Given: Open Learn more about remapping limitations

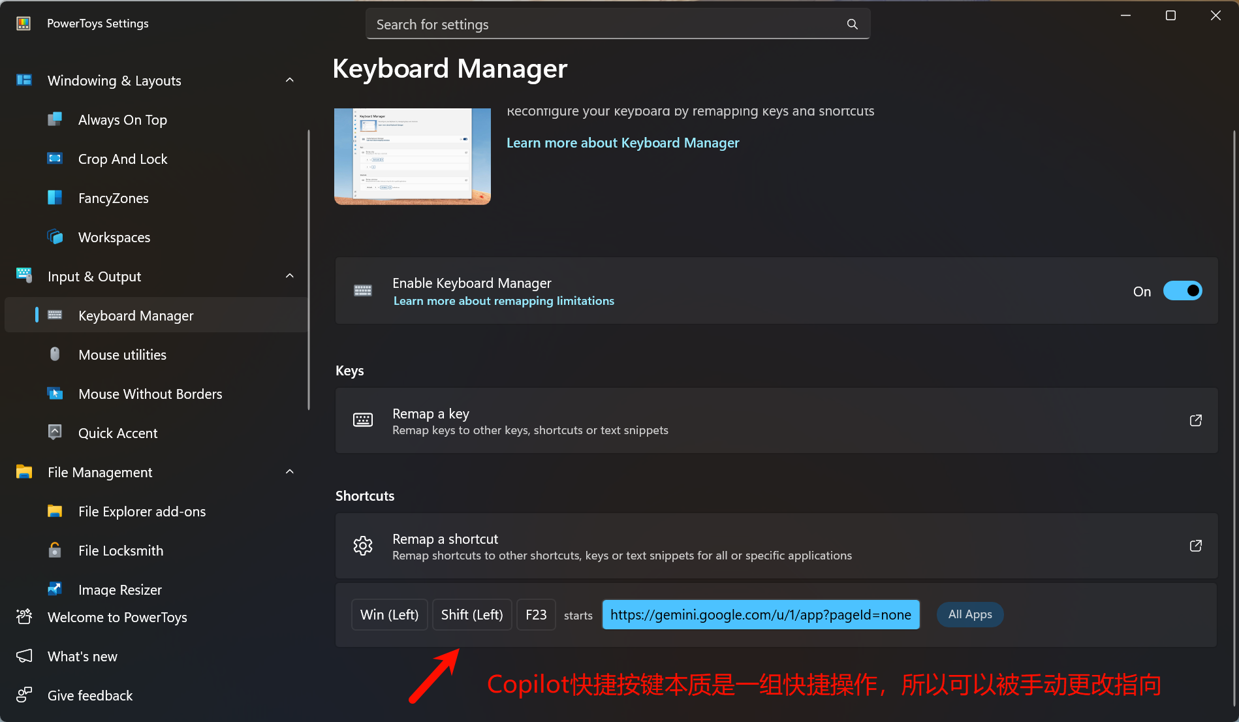Looking at the screenshot, I should coord(503,301).
